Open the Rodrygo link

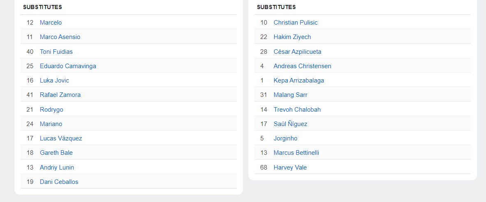point(51,110)
